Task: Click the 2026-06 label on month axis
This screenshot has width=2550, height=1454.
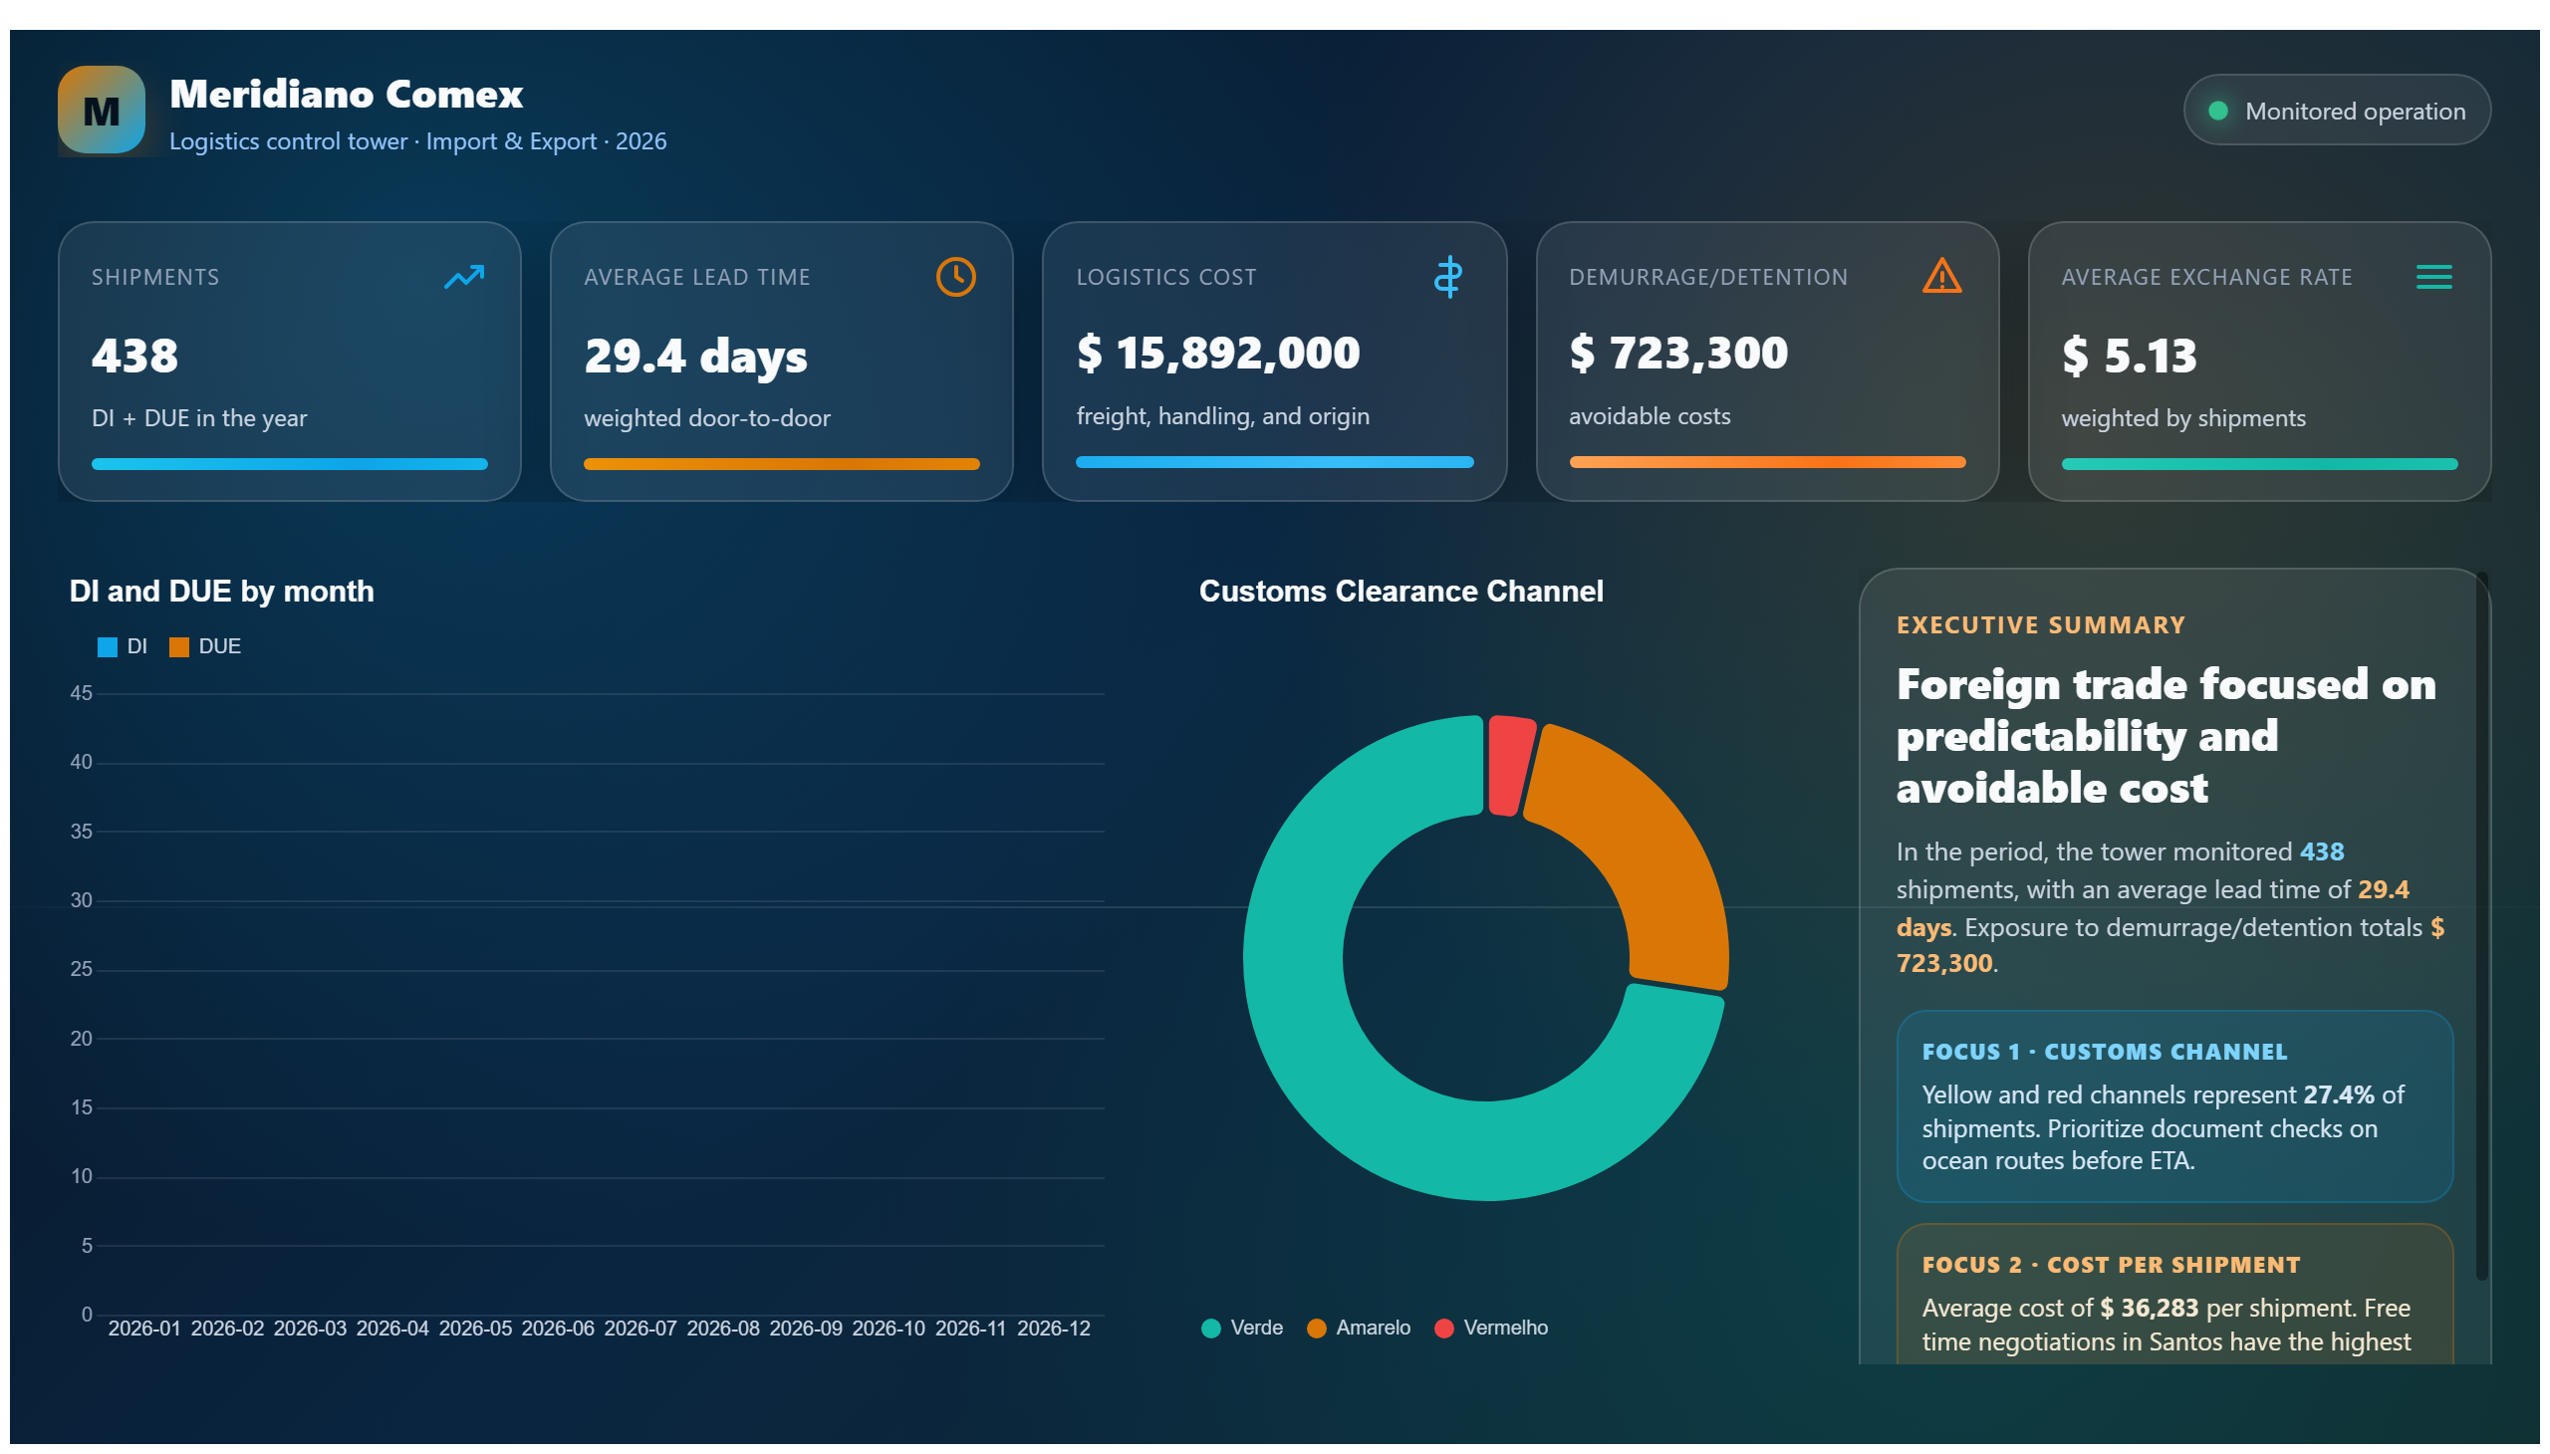Action: (558, 1329)
